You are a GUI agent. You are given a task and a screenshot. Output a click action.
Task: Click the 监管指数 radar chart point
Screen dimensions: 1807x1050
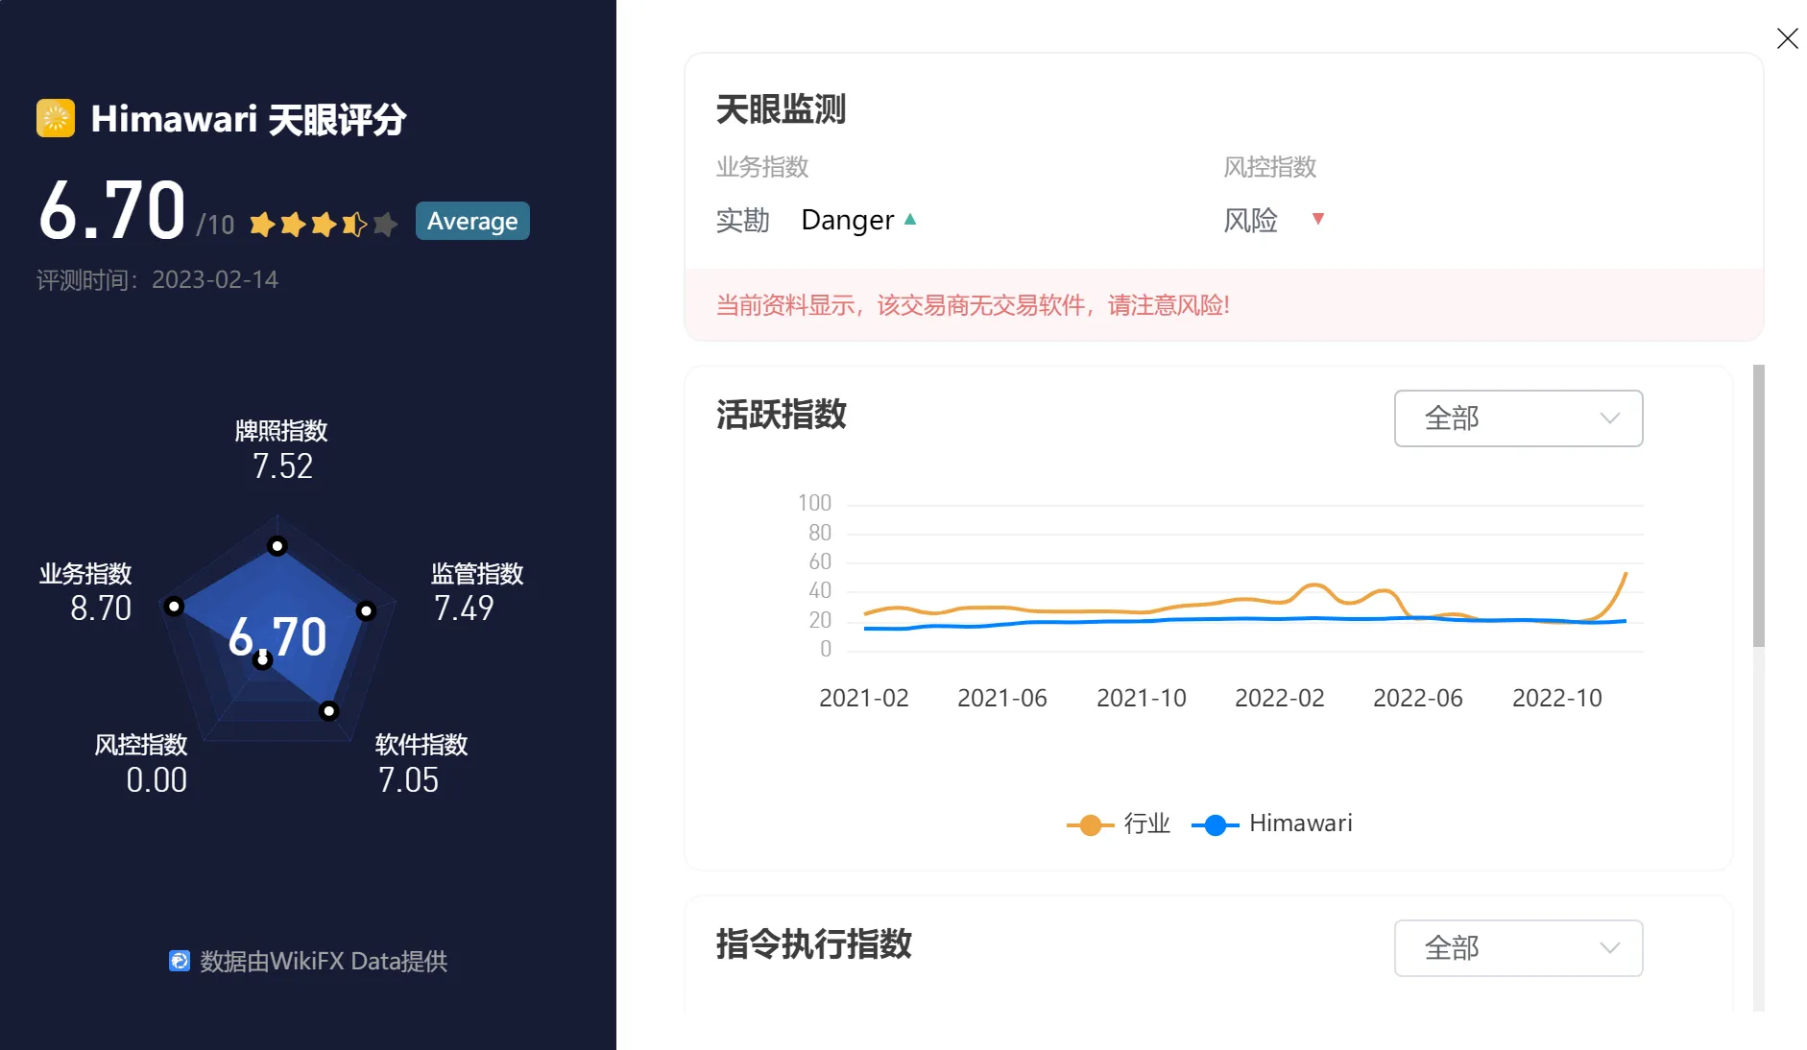pyautogui.click(x=366, y=610)
